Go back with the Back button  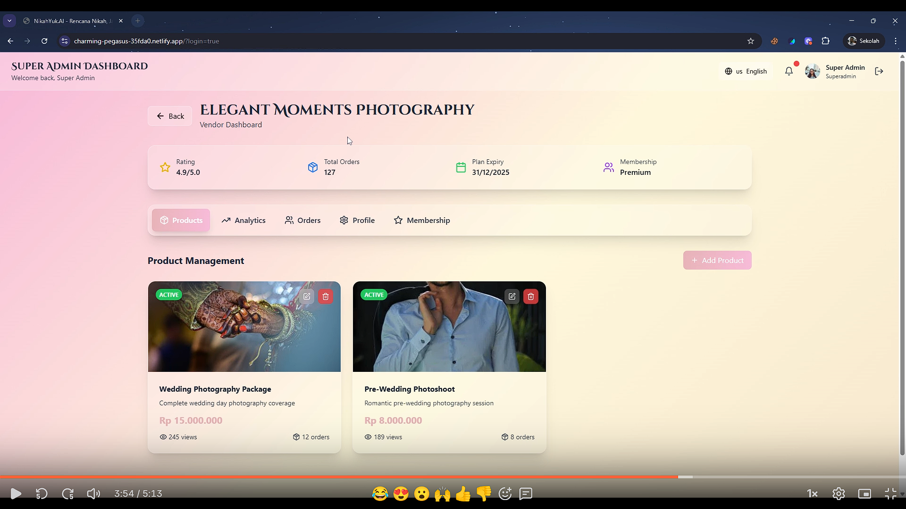(170, 116)
